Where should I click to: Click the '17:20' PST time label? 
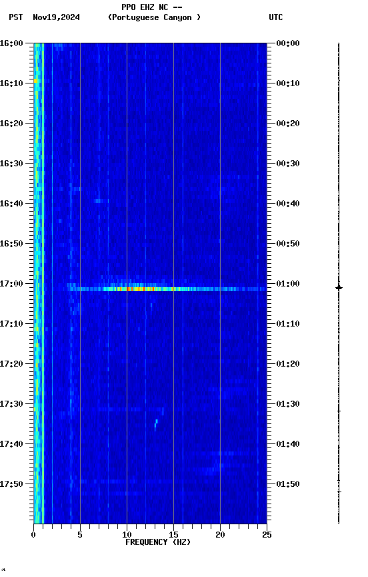tap(11, 364)
